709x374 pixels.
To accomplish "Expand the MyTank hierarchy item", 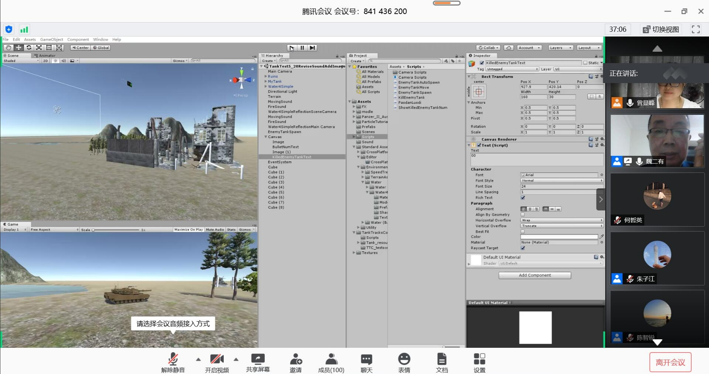I will (266, 82).
